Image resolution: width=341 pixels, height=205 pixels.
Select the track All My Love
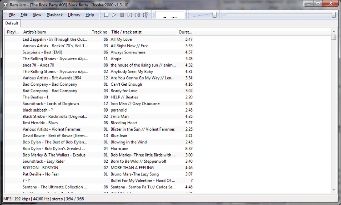[121, 39]
